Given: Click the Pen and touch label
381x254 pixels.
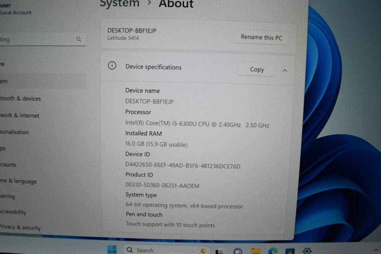Looking at the screenshot, I should click(144, 214).
